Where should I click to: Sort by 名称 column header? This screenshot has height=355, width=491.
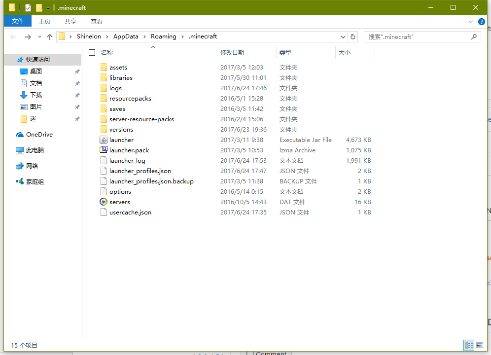(x=107, y=53)
